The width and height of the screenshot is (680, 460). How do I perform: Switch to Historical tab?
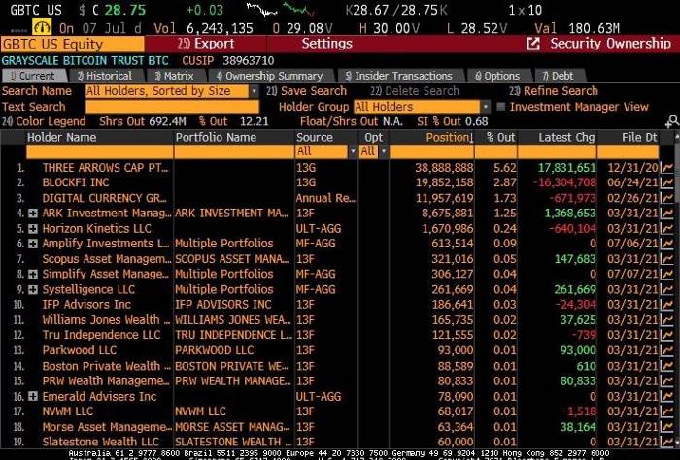(x=105, y=76)
